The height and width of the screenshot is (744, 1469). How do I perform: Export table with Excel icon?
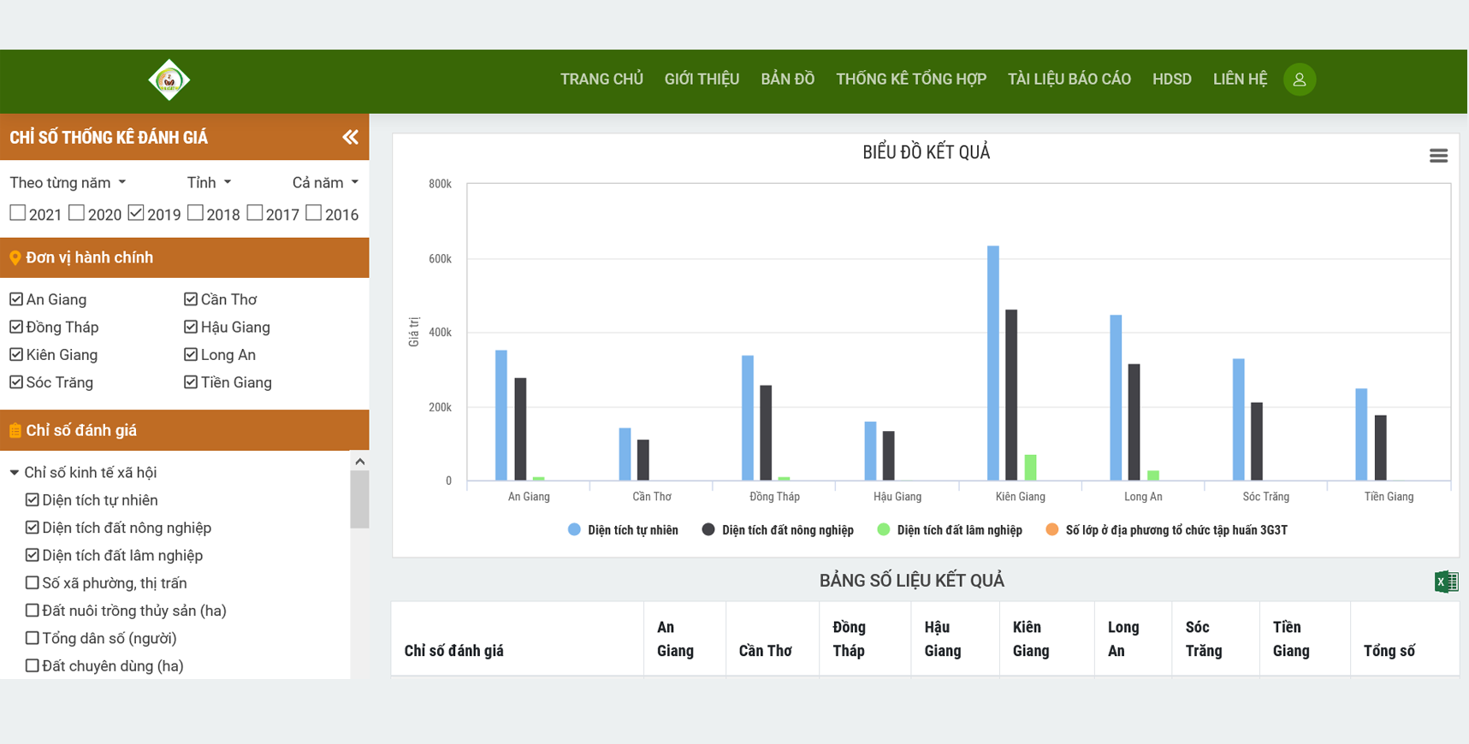tap(1446, 582)
